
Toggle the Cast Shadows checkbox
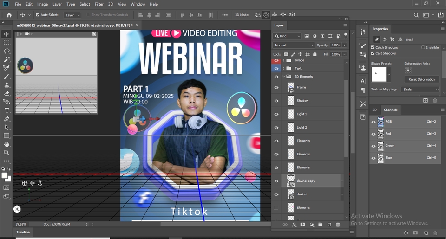(373, 53)
